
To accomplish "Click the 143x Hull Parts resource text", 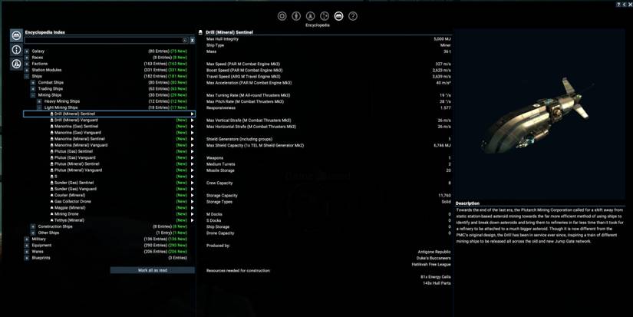I will [x=437, y=283].
